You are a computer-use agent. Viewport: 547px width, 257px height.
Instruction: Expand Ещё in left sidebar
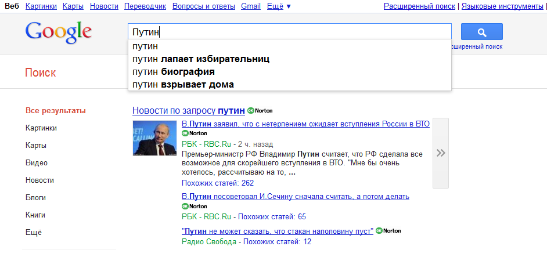pyautogui.click(x=34, y=233)
